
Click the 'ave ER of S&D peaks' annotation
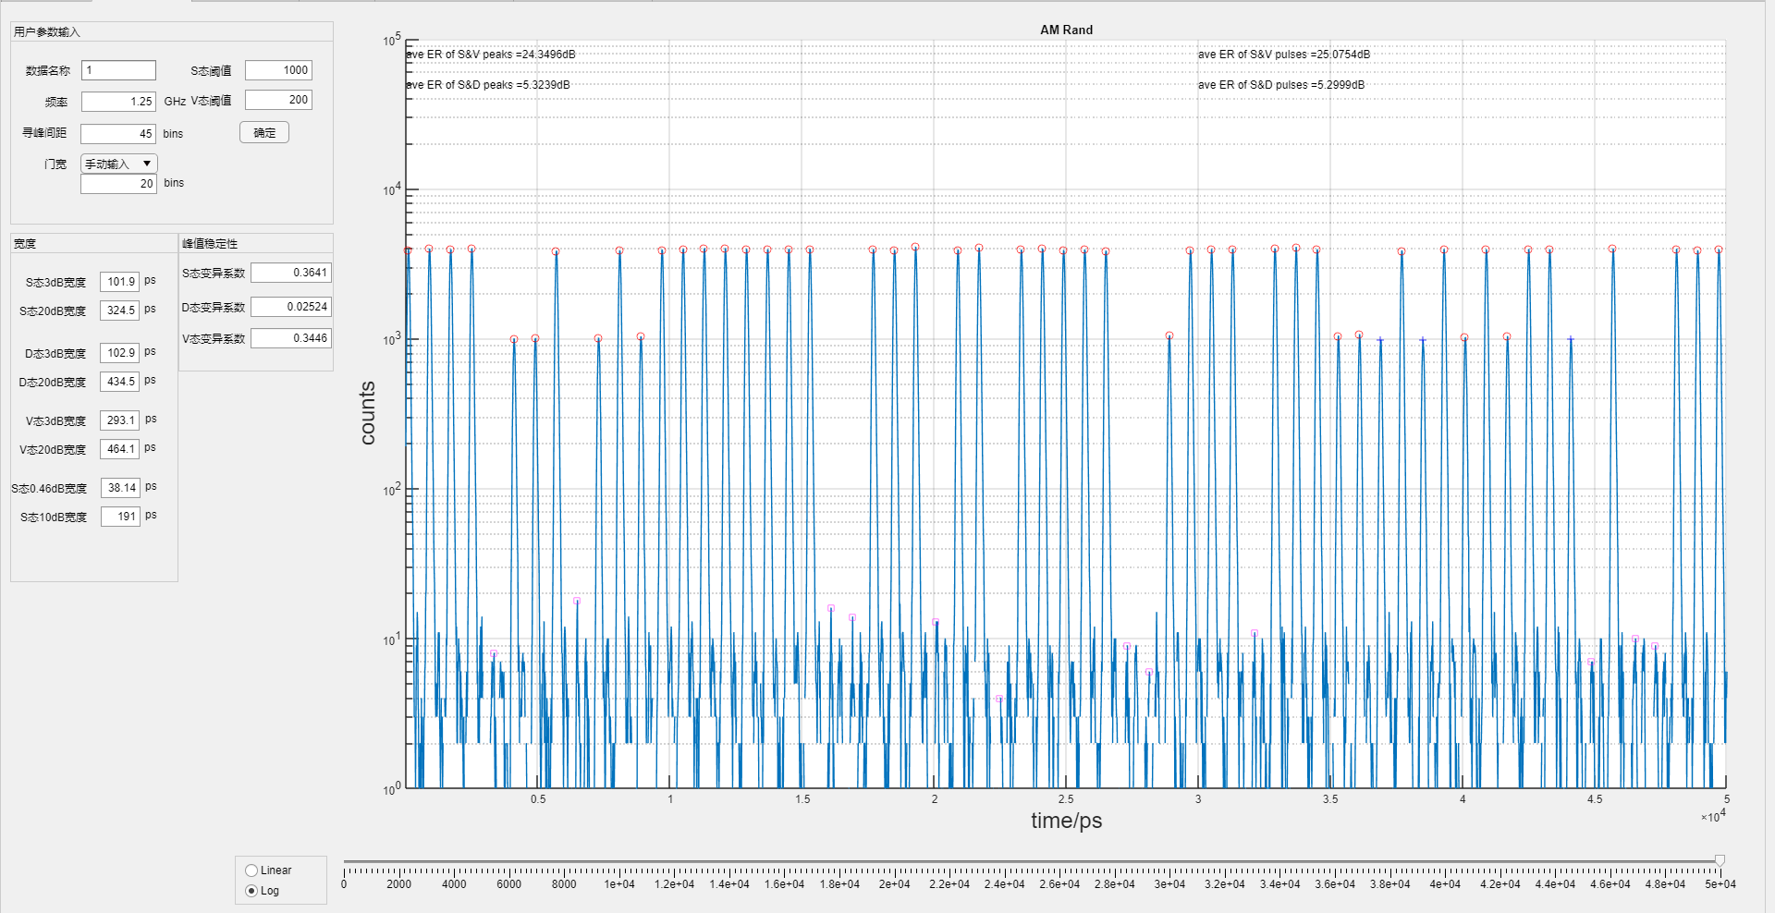(488, 85)
